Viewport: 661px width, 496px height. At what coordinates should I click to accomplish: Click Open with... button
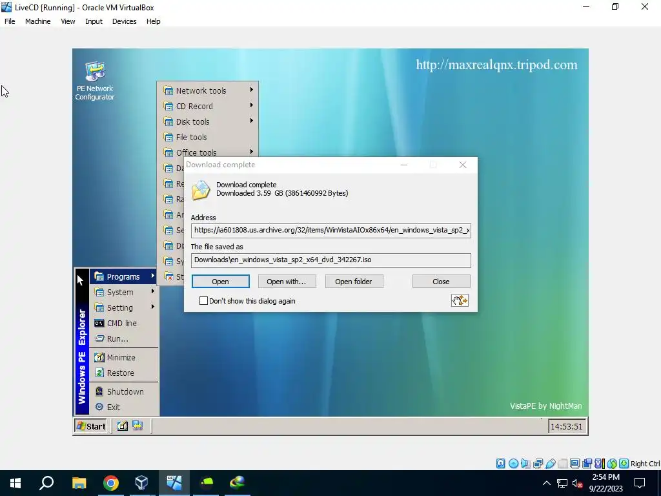click(287, 282)
